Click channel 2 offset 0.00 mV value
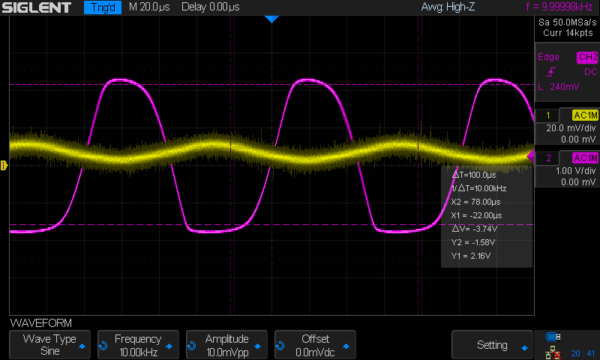 pyautogui.click(x=578, y=182)
